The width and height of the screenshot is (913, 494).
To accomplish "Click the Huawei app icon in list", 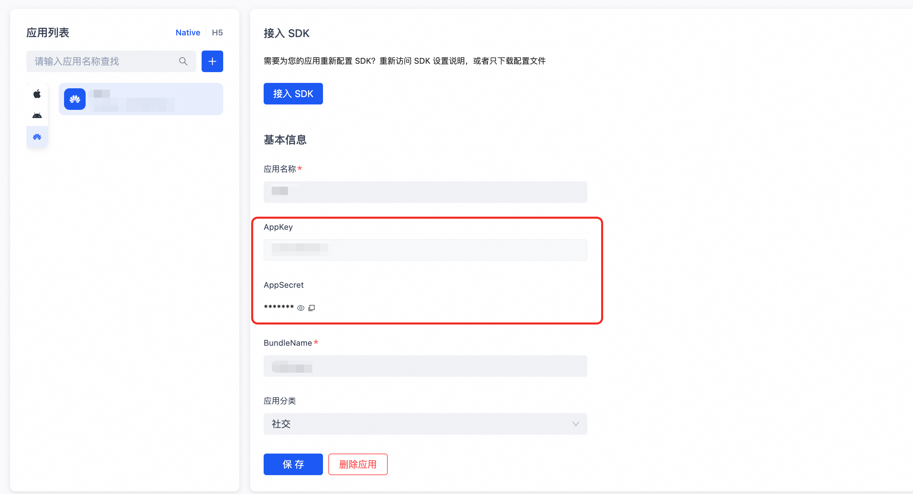I will click(75, 99).
